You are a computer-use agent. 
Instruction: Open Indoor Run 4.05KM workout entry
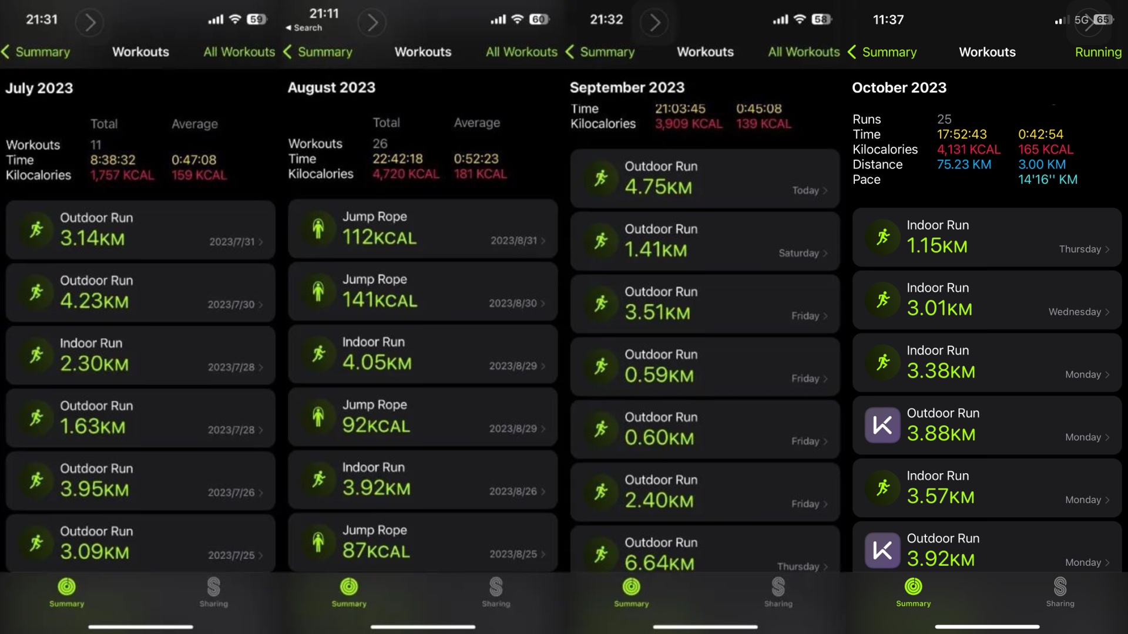(422, 353)
